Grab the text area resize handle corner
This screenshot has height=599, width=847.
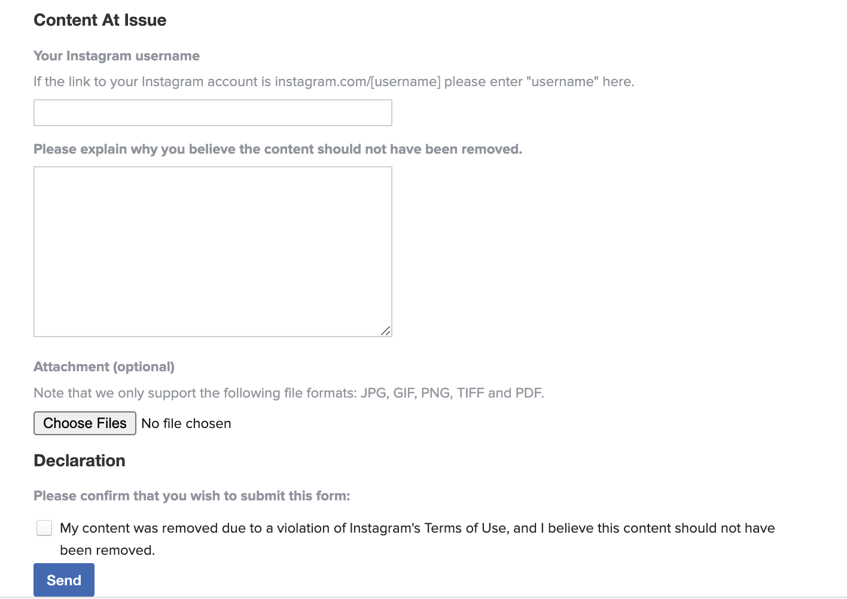(386, 331)
